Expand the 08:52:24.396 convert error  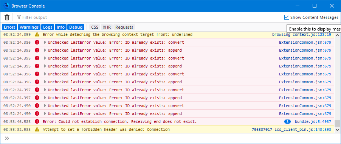coord(45,74)
